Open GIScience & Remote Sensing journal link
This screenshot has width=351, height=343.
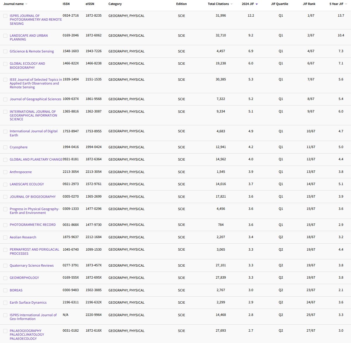(32, 51)
